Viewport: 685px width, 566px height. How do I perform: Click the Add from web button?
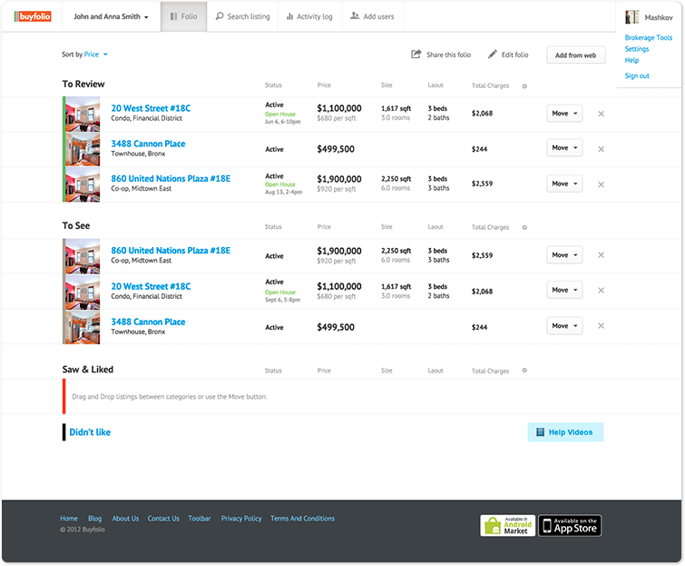(x=575, y=55)
